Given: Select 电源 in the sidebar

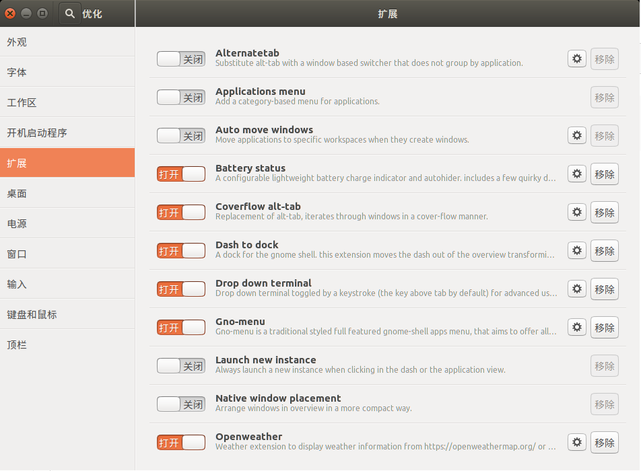Looking at the screenshot, I should [67, 223].
